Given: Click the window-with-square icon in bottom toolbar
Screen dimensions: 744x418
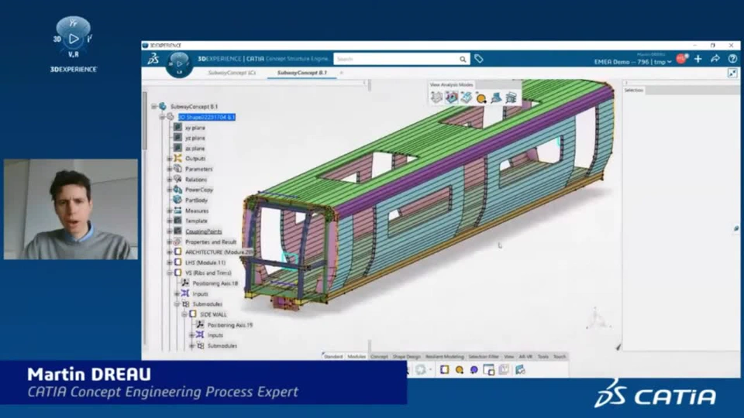Looking at the screenshot, I should (489, 370).
